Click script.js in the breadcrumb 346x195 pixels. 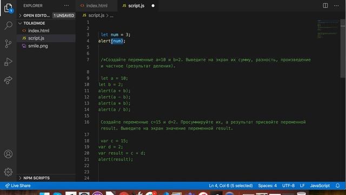(x=96, y=16)
